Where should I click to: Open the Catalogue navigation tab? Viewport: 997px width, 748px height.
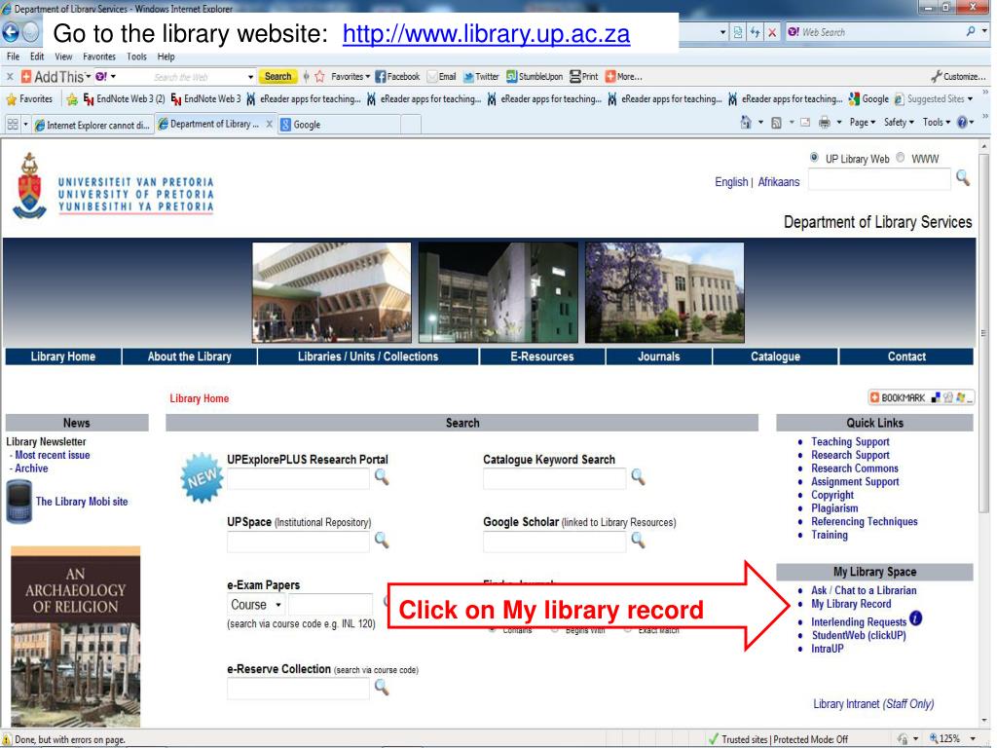coord(775,356)
